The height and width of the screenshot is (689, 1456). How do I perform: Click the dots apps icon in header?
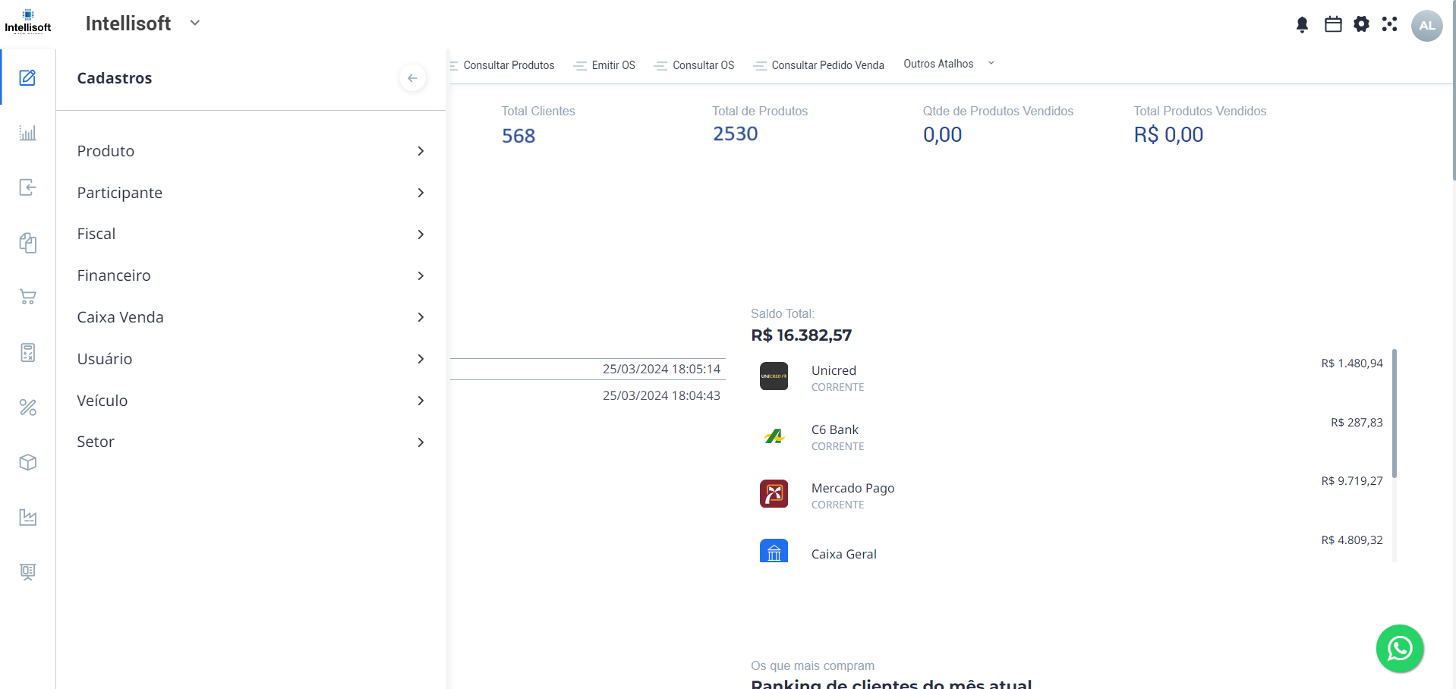tap(1390, 24)
